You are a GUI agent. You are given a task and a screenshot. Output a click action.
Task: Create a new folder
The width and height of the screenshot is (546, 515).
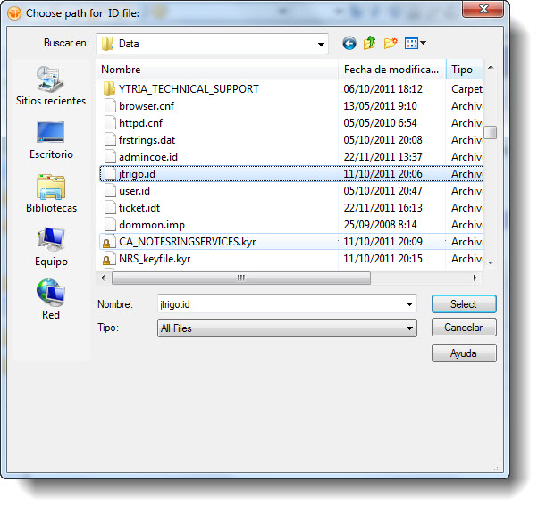point(391,43)
